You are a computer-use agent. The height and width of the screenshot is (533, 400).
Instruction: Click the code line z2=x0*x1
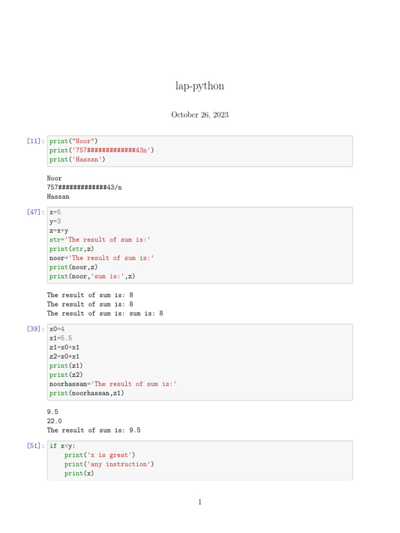click(x=64, y=357)
